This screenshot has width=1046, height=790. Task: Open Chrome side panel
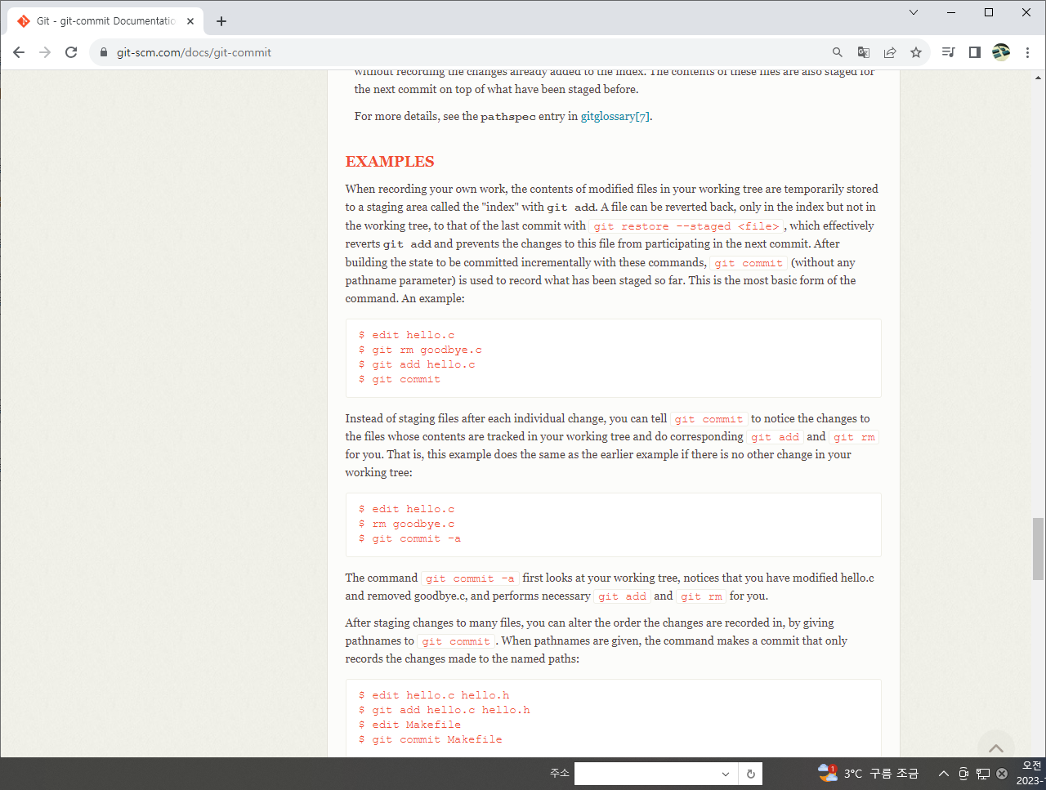click(974, 52)
